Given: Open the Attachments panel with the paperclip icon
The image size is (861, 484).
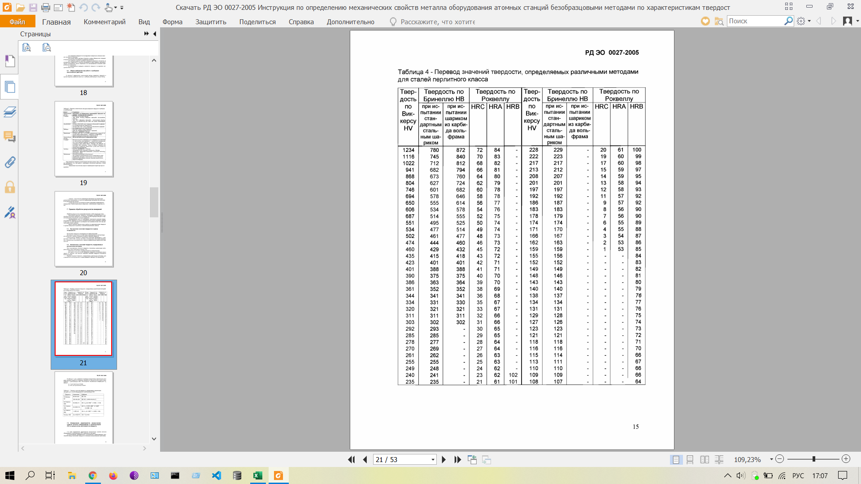Looking at the screenshot, I should tap(10, 162).
